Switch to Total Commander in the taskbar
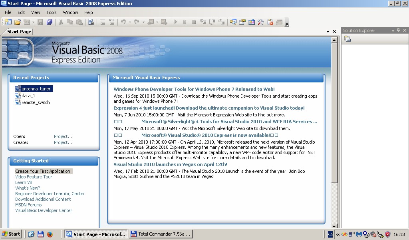 [161, 234]
